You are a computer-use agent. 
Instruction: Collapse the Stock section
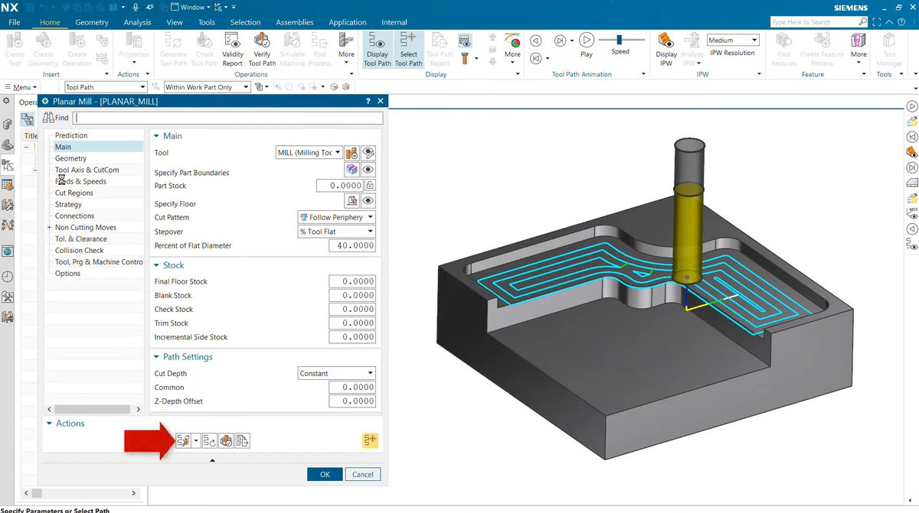[x=155, y=265]
